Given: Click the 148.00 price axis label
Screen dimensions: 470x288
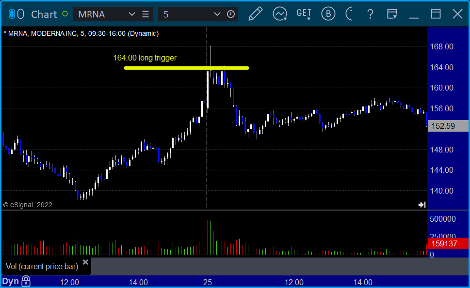Looking at the screenshot, I should point(441,150).
